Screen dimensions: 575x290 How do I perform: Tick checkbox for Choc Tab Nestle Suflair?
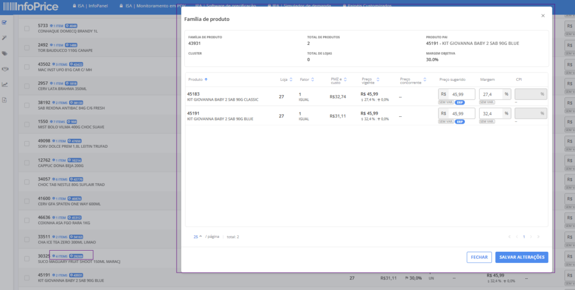[27, 182]
